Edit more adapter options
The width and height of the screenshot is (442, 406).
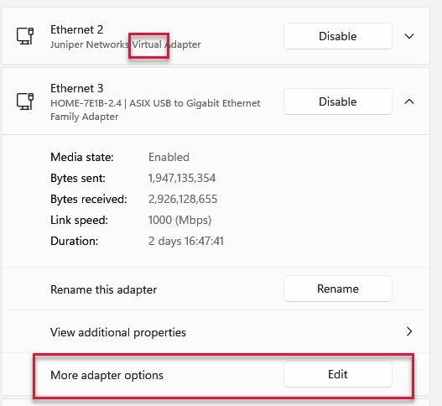pyautogui.click(x=338, y=374)
